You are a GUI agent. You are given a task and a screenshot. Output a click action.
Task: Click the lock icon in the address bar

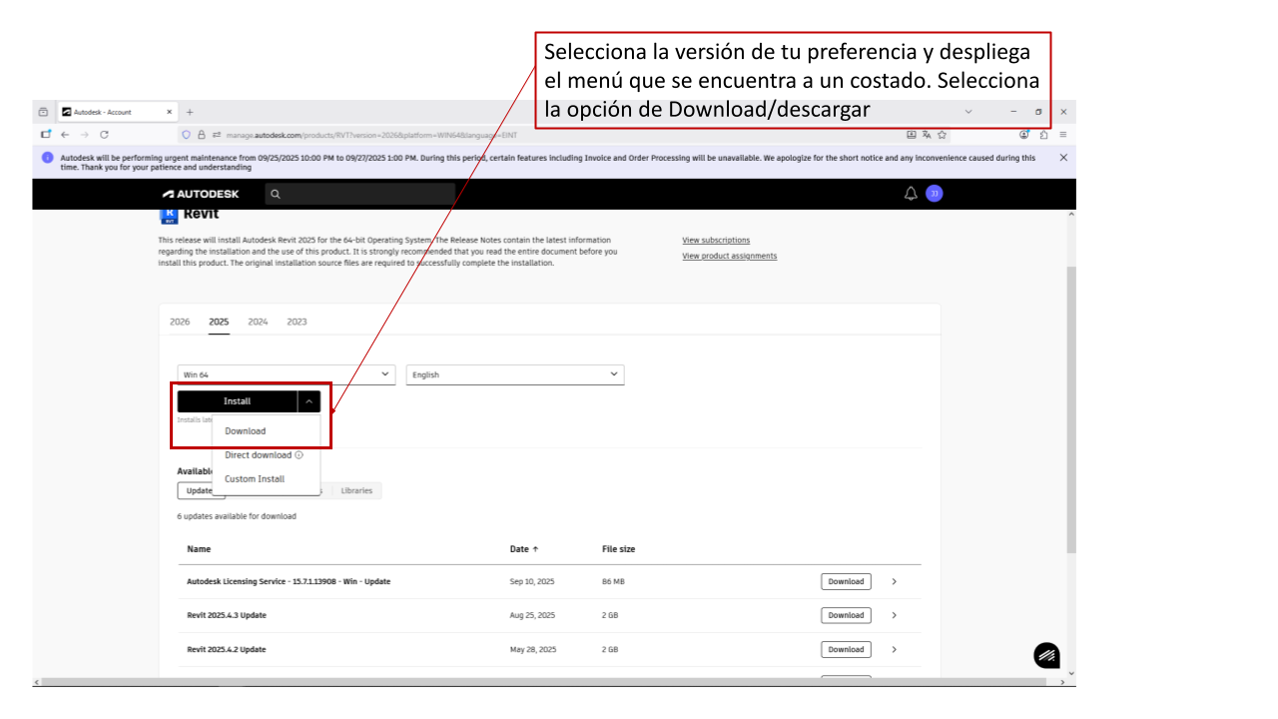[x=201, y=134]
